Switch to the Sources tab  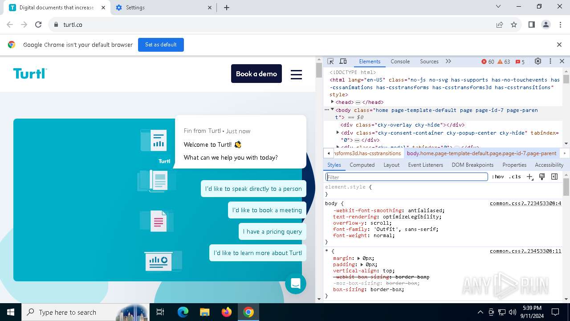click(x=429, y=62)
